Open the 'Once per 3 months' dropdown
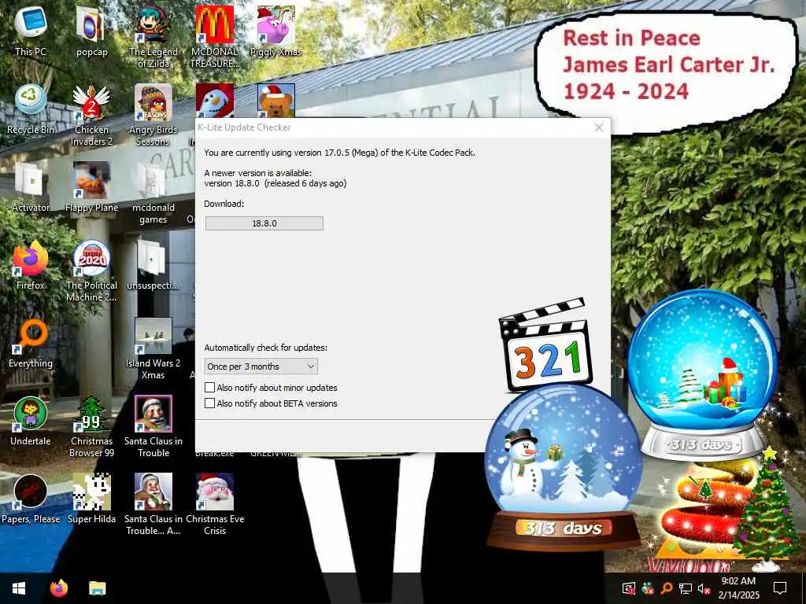Image resolution: width=806 pixels, height=604 pixels. [x=261, y=366]
